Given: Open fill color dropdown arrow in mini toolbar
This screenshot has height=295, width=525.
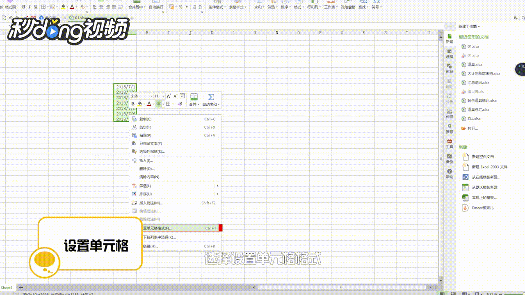Looking at the screenshot, I should (144, 104).
